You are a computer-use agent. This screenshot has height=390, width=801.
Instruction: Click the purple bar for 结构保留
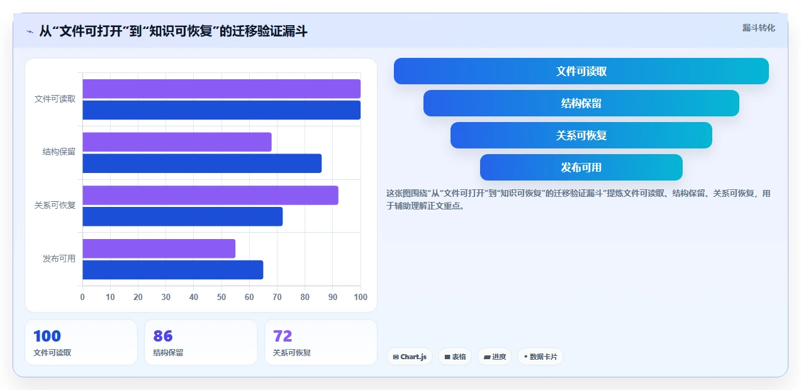coord(177,142)
